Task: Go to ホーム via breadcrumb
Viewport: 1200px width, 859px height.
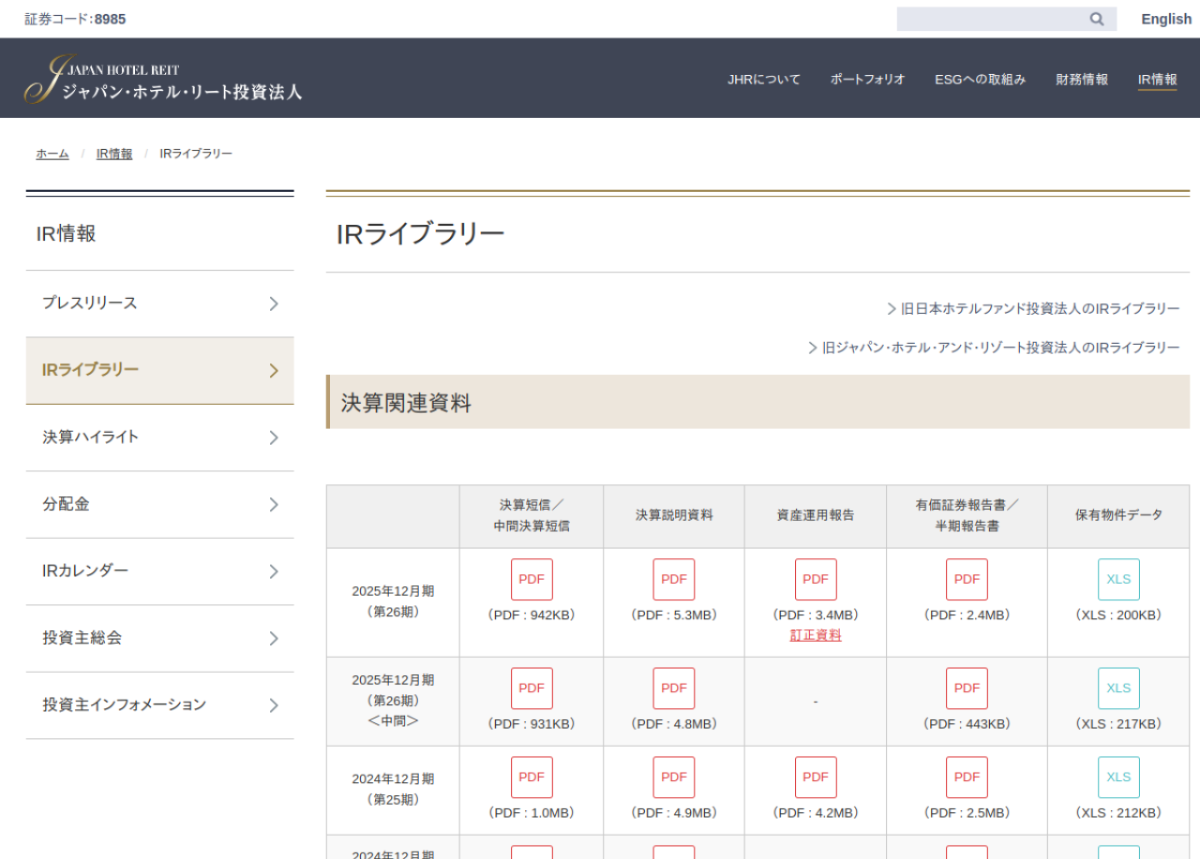Action: 52,154
